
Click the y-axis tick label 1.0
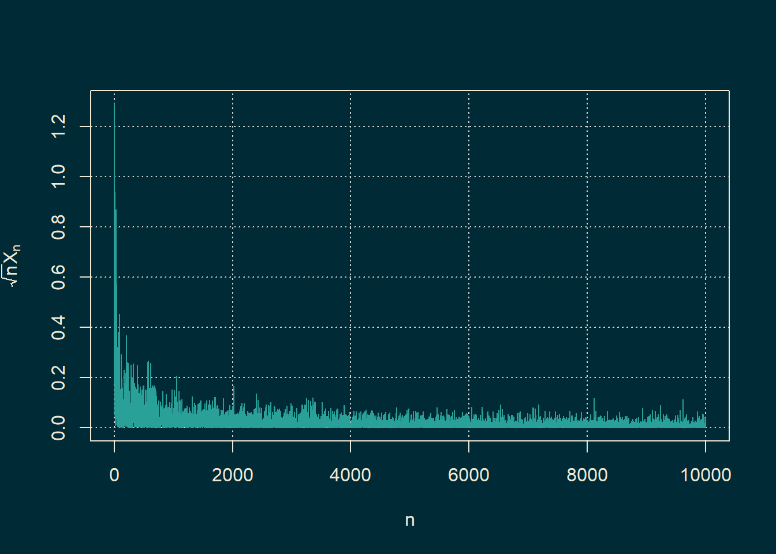(58, 177)
